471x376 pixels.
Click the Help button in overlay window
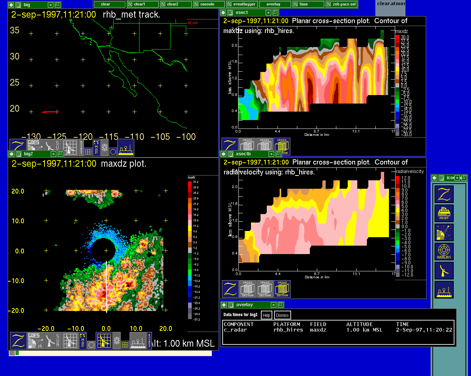[x=266, y=315]
